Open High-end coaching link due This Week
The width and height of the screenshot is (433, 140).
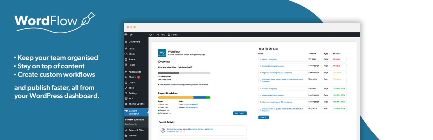coord(277,73)
